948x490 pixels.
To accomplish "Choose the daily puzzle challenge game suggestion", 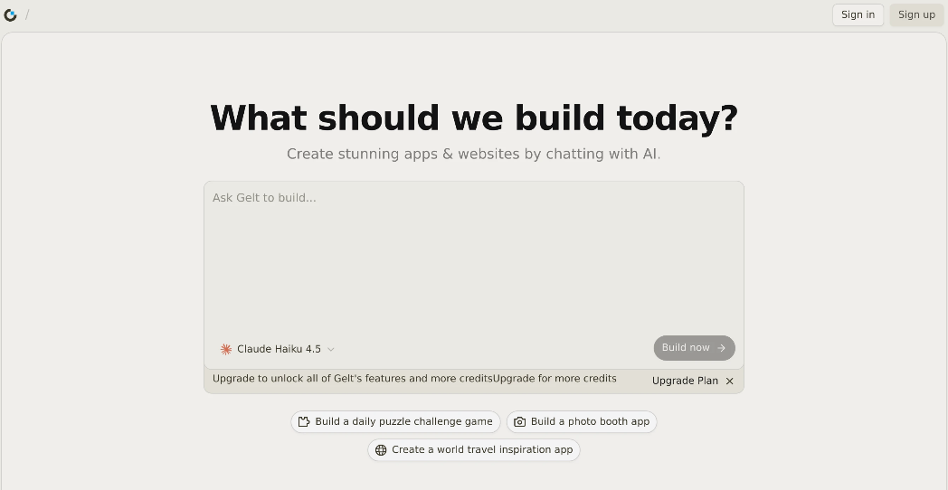I will (394, 421).
